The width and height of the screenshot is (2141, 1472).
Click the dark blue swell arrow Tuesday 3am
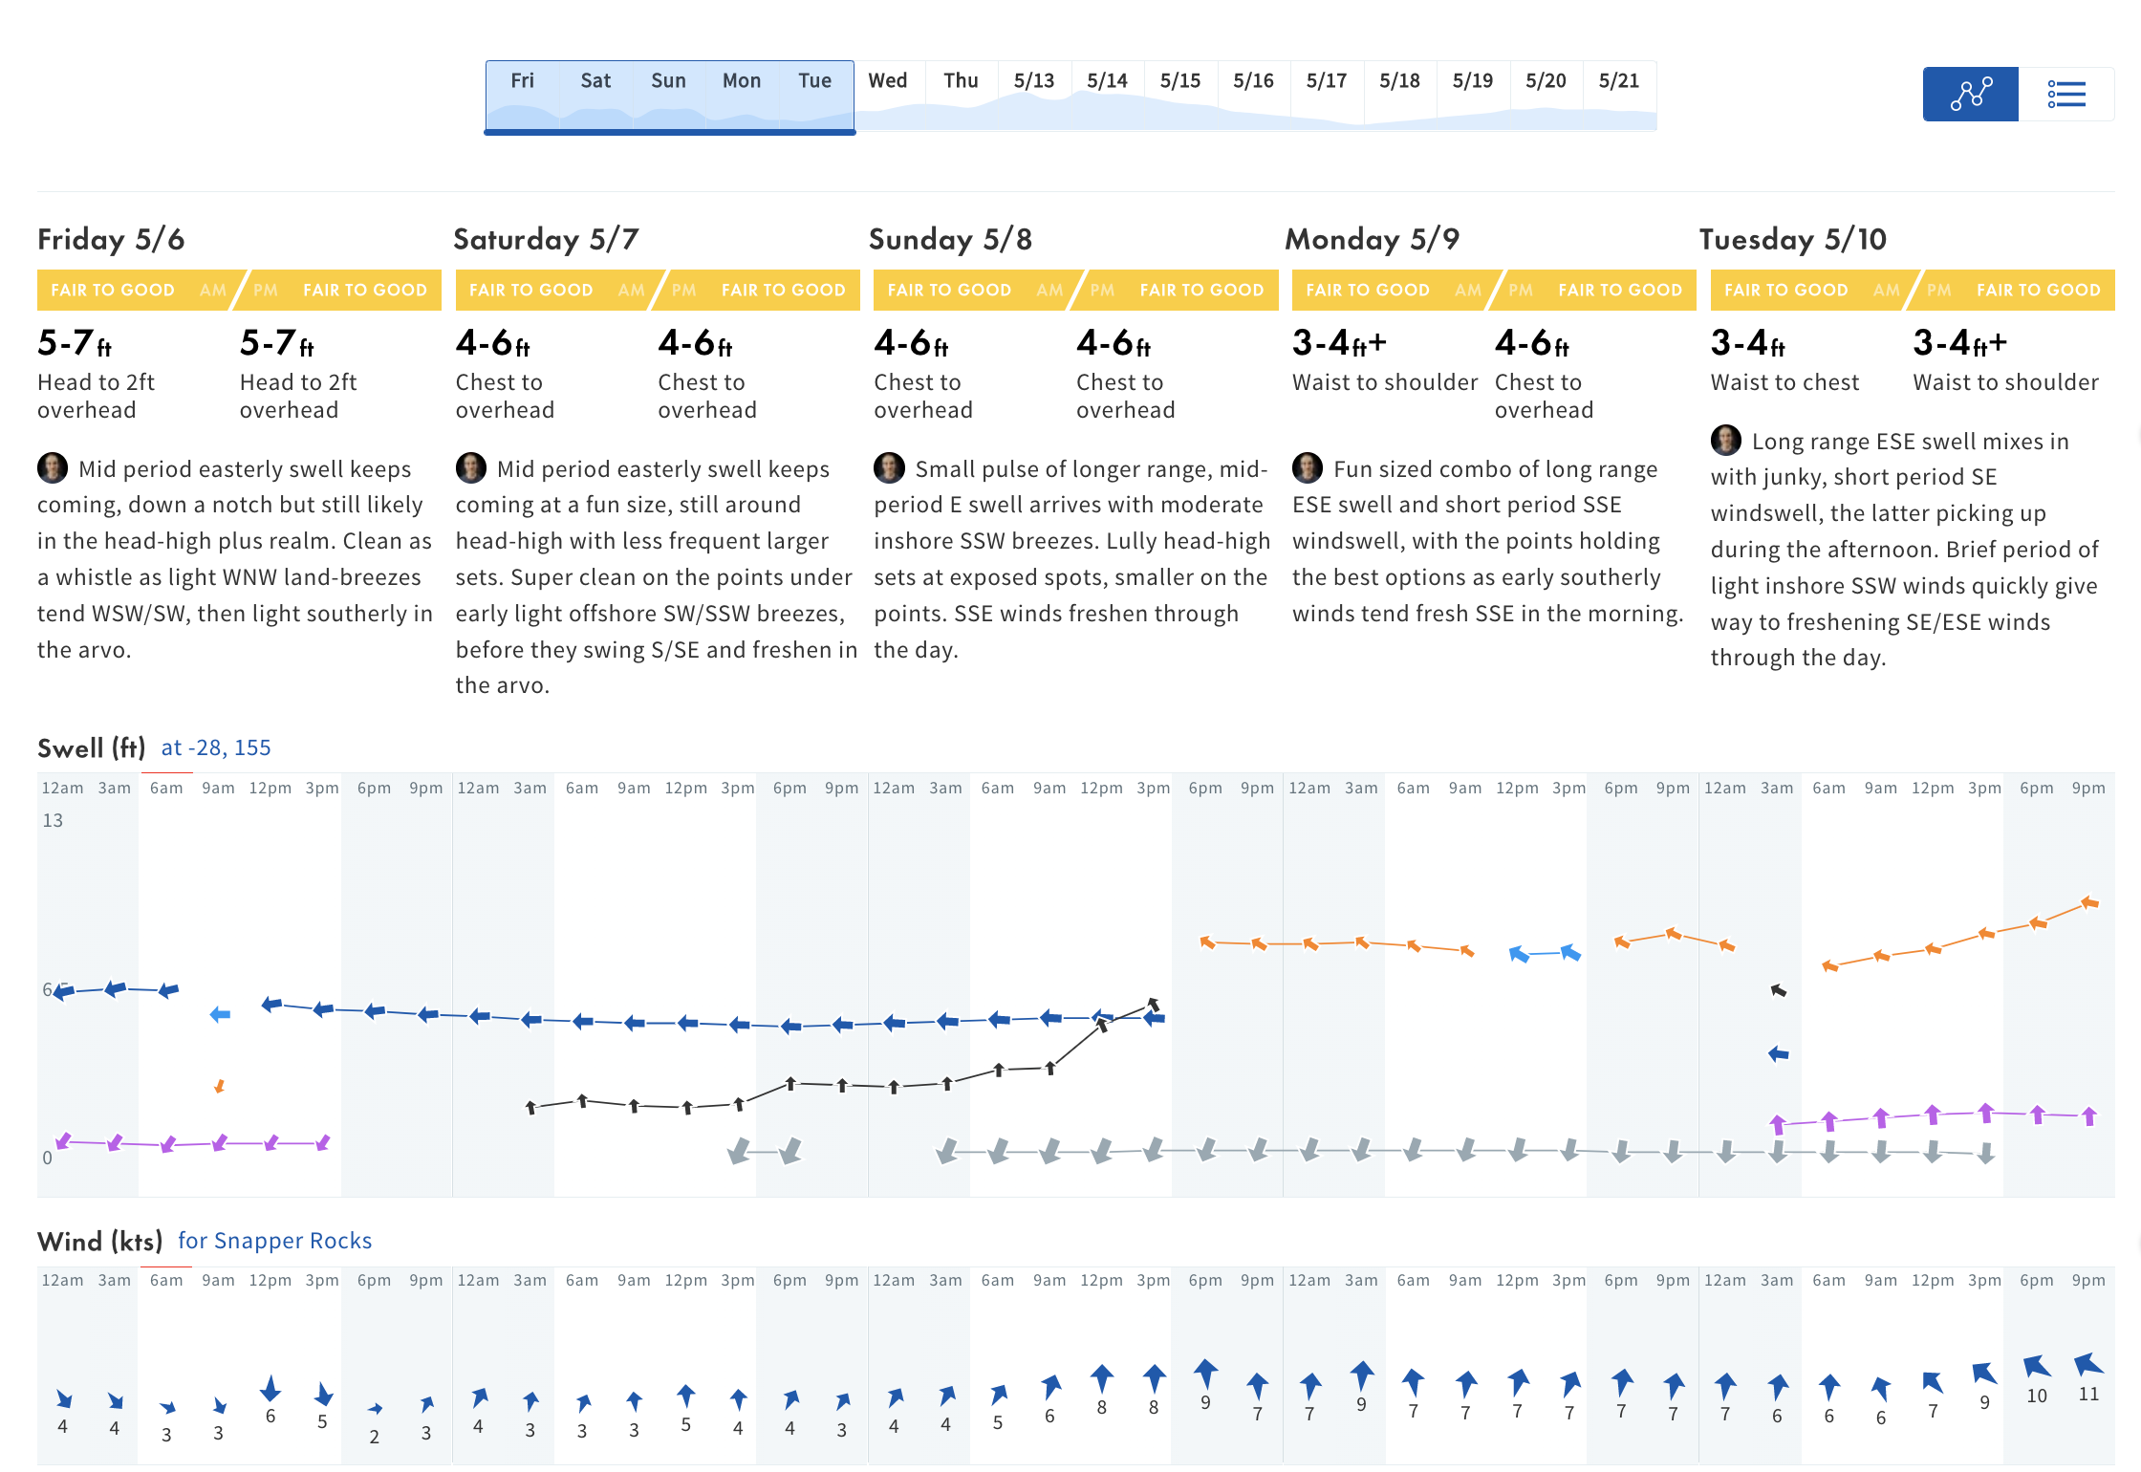click(1778, 1053)
